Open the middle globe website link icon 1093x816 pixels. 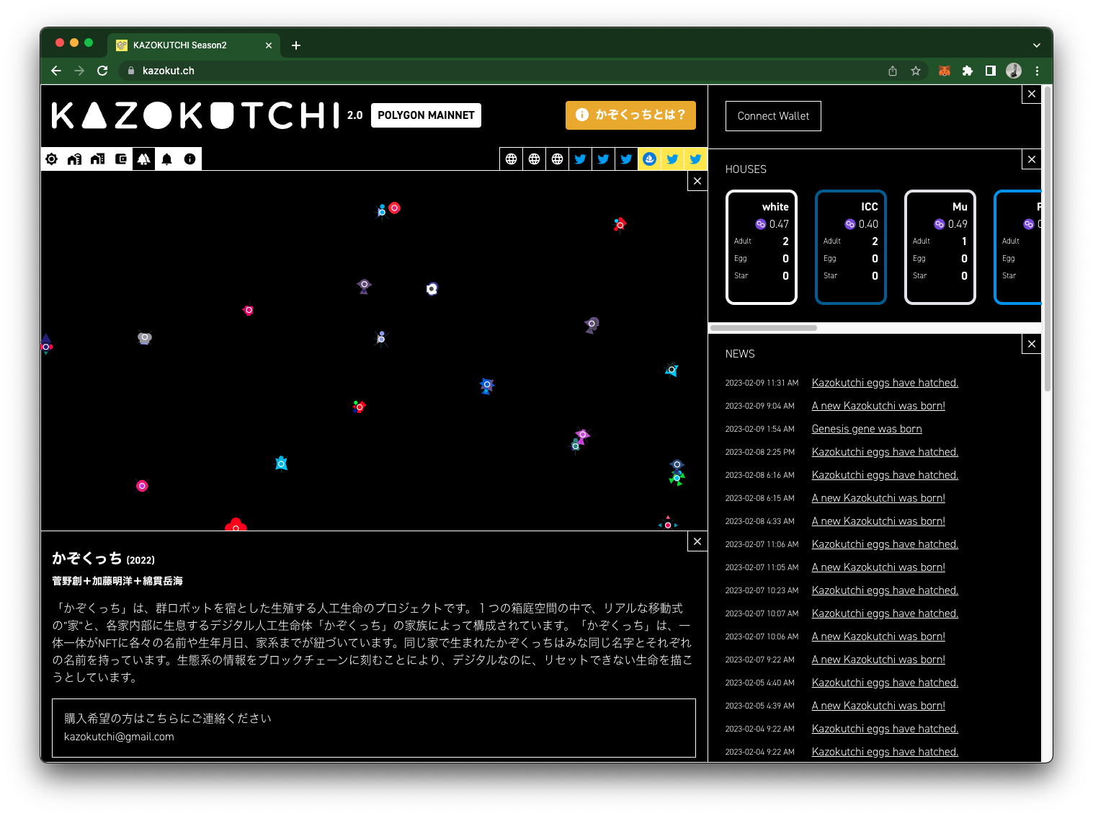(x=534, y=159)
